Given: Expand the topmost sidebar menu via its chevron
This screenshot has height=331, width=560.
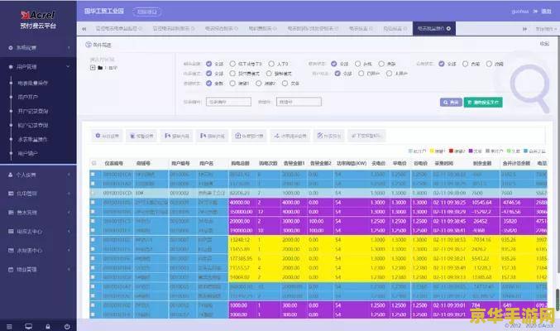Looking at the screenshot, I should tap(69, 47).
